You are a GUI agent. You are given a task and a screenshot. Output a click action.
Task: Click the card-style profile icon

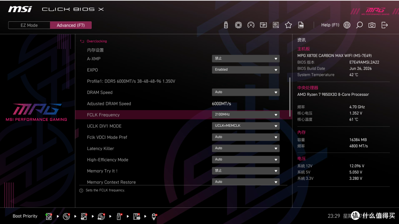tap(263, 25)
